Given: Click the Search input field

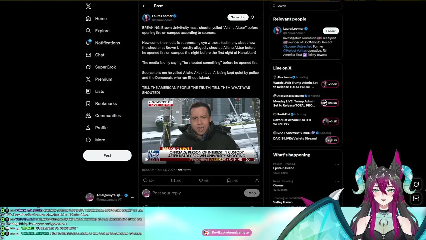Looking at the screenshot, I should [306, 6].
